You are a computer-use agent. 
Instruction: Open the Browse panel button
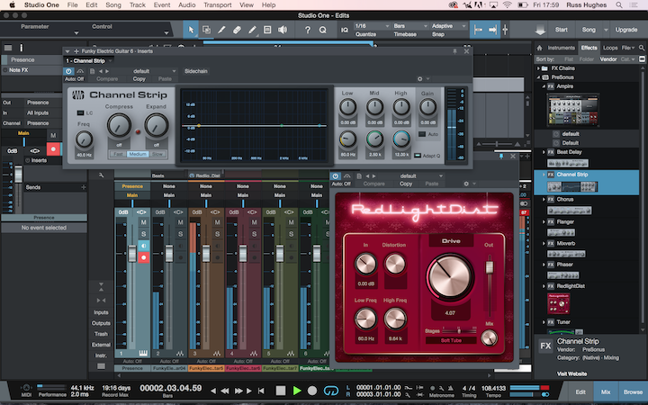point(633,391)
